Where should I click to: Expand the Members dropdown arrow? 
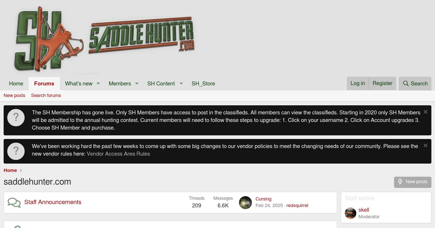coord(137,84)
